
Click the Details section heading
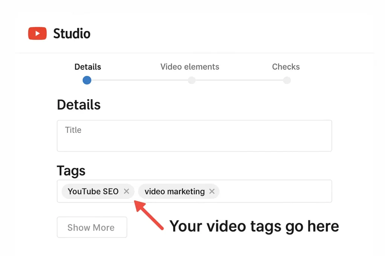tap(79, 105)
